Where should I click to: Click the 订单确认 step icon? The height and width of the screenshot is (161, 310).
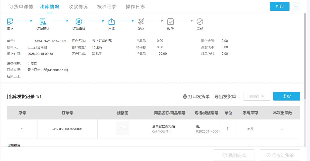43,21
